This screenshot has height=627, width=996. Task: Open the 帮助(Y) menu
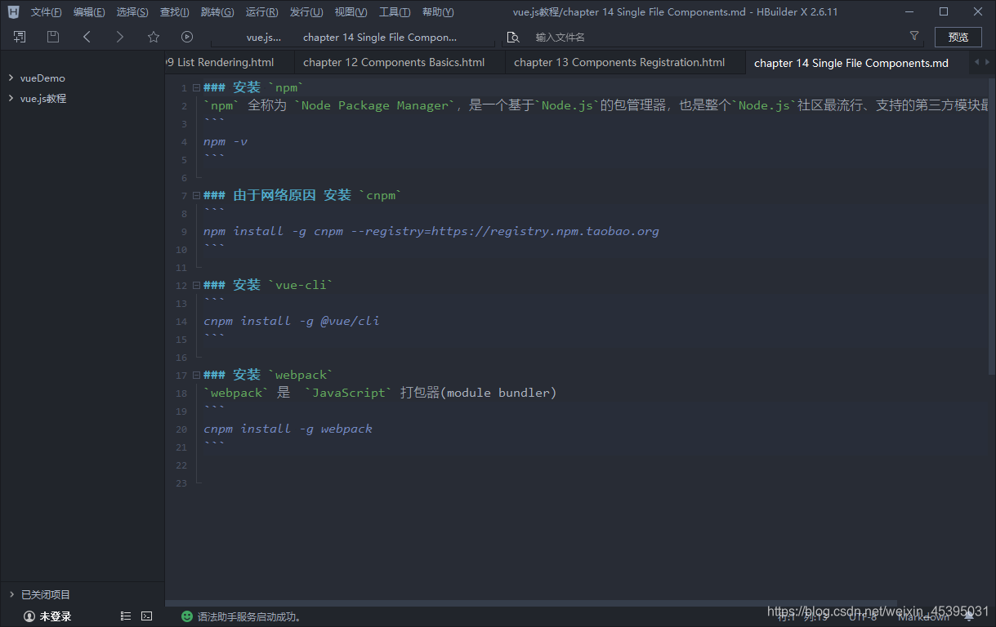[438, 12]
